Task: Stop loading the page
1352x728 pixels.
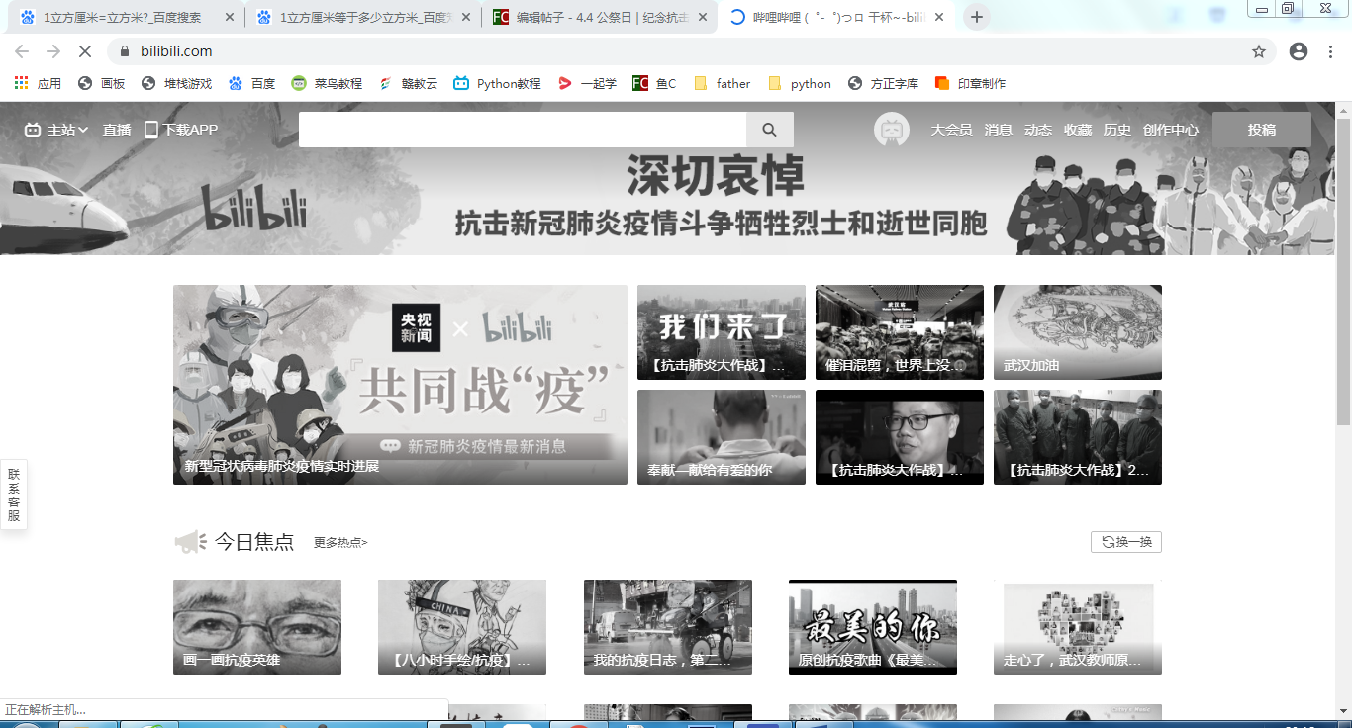Action: point(83,51)
